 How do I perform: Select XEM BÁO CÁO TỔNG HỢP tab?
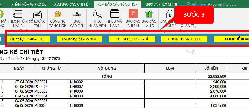point(117,4)
